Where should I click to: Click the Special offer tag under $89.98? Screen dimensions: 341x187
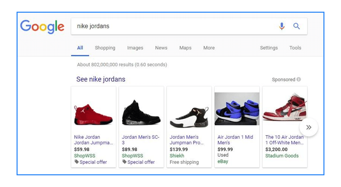138,162
